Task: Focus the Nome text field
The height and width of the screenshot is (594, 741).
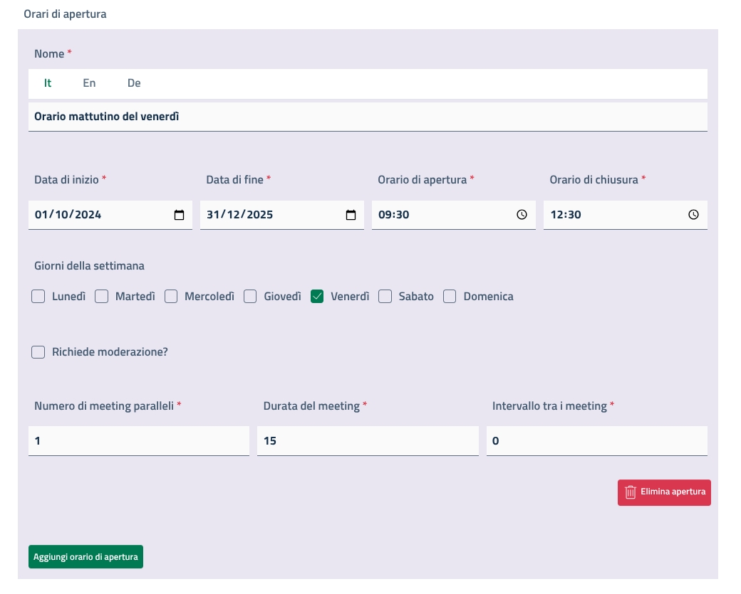Action: point(368,117)
